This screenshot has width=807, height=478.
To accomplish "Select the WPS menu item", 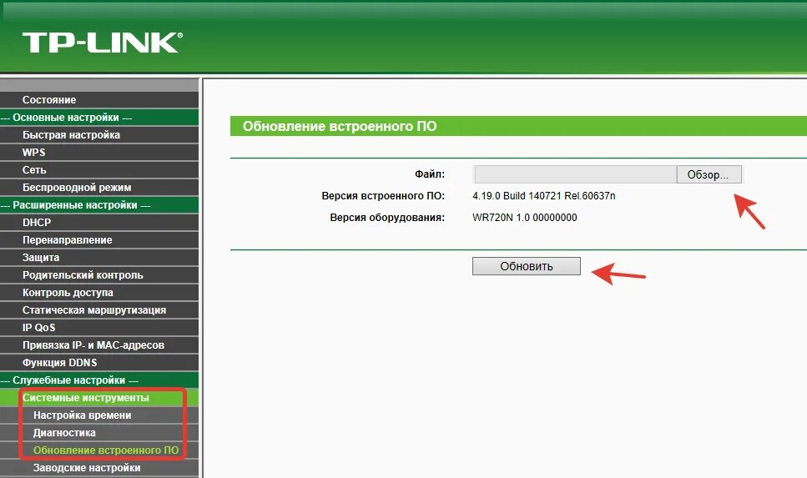I will (x=99, y=153).
